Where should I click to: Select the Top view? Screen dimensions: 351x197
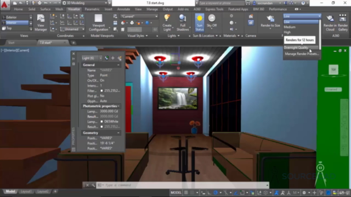15,28
